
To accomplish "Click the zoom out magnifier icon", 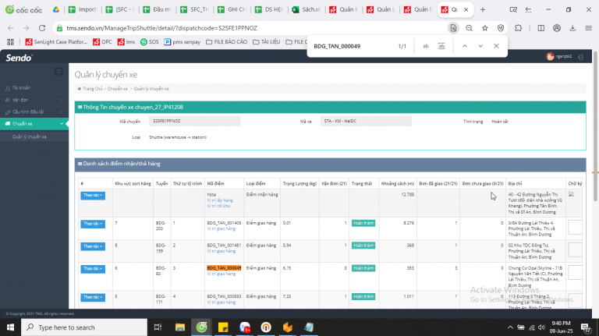I will point(469,28).
